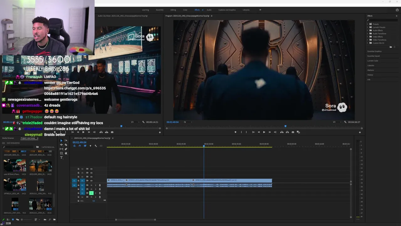
Task: Step forward one frame in Program monitor
Action: pyautogui.click(x=270, y=132)
